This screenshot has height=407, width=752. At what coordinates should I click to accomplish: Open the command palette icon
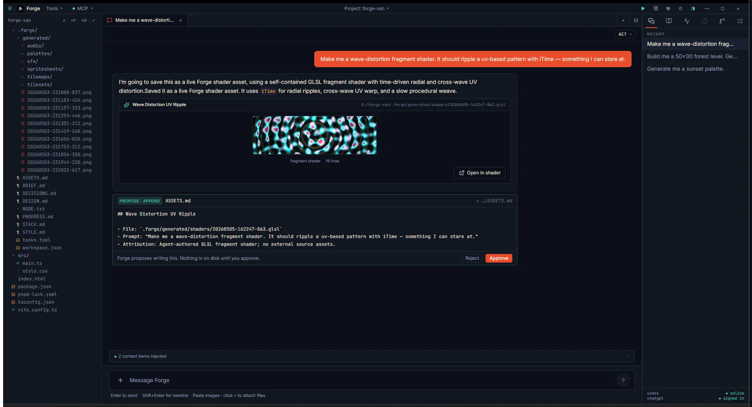tap(656, 8)
